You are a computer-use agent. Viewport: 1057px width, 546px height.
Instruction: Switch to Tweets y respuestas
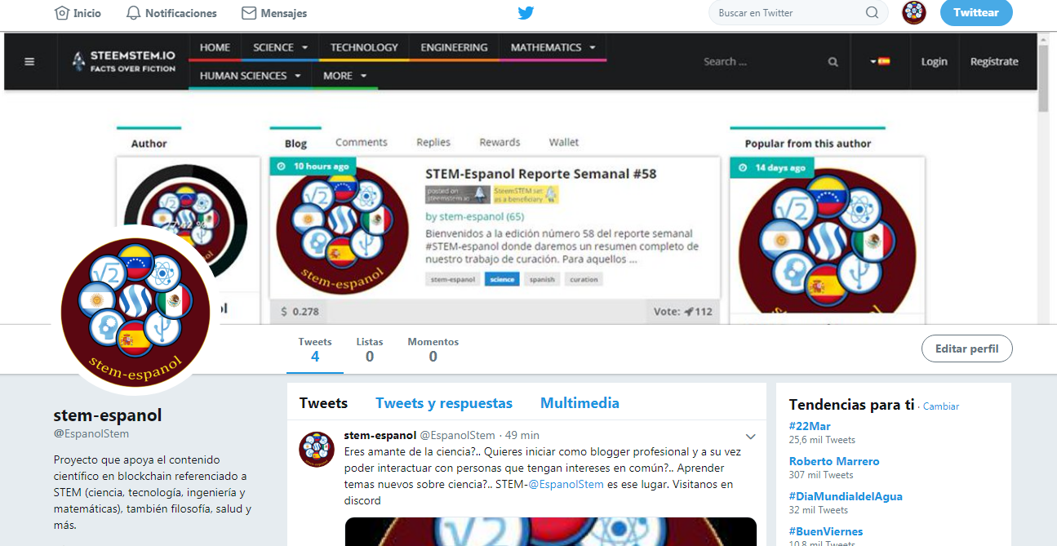pyautogui.click(x=444, y=403)
